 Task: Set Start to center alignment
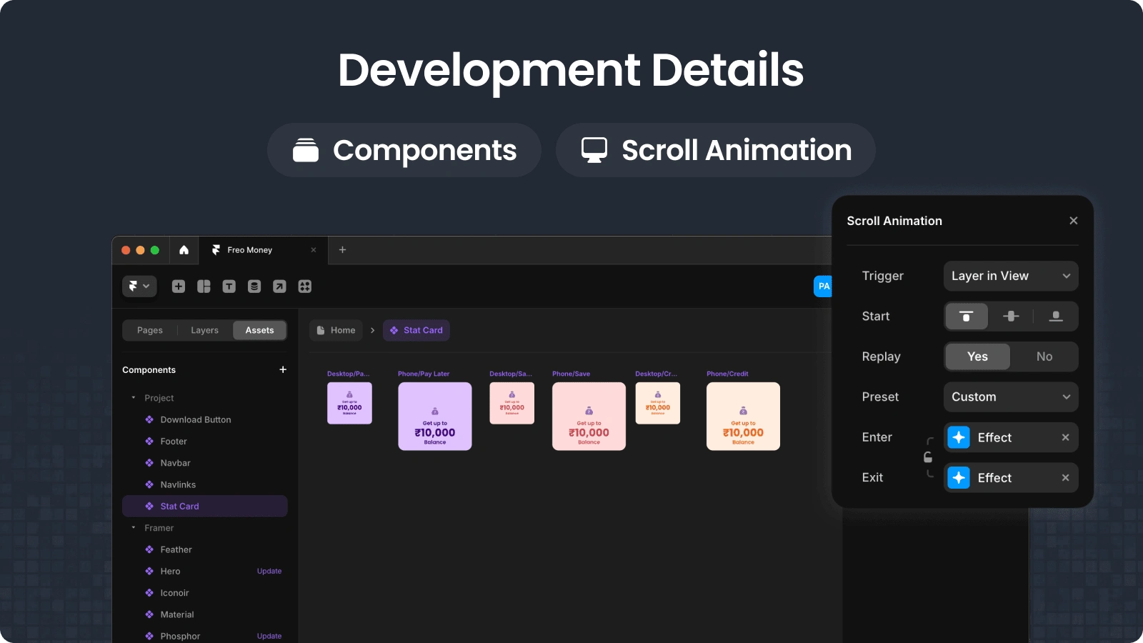(1011, 316)
